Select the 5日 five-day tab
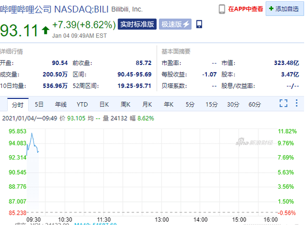Screen dimensions: 306x225 39,104
